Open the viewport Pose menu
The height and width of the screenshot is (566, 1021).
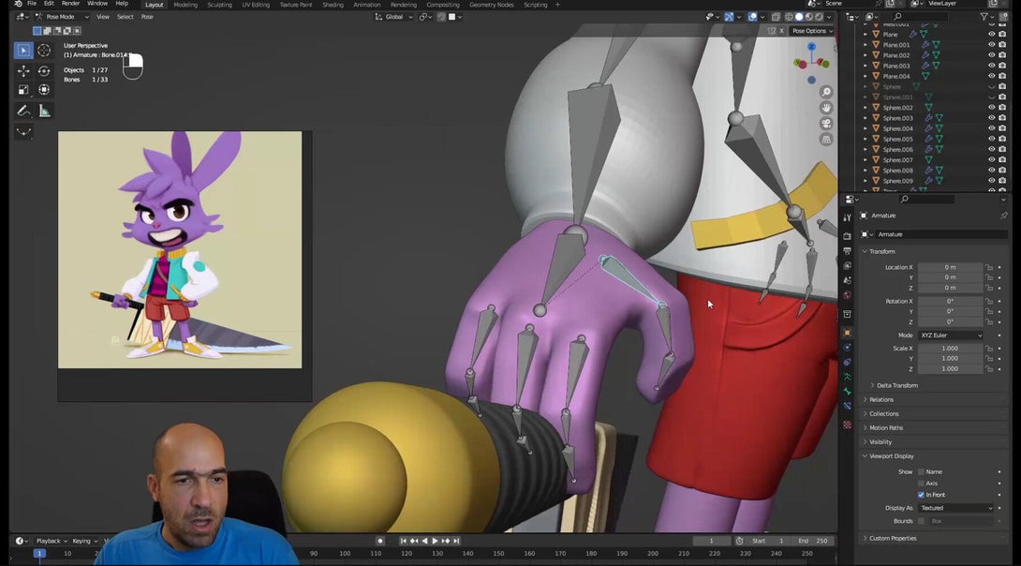(x=147, y=17)
